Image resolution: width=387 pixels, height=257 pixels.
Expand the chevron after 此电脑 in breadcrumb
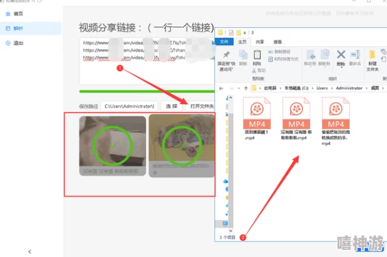pyautogui.click(x=280, y=88)
